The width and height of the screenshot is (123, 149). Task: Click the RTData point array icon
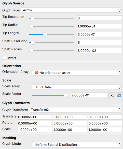(37, 87)
